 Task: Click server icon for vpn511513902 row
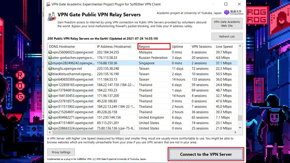click(50, 106)
